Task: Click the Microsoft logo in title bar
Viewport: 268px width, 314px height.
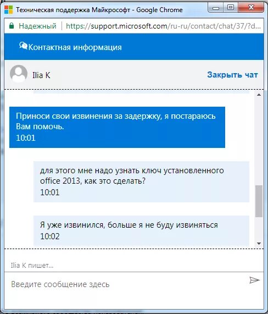Action: [x=9, y=9]
